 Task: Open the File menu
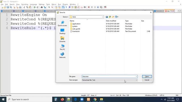pos(2,5)
